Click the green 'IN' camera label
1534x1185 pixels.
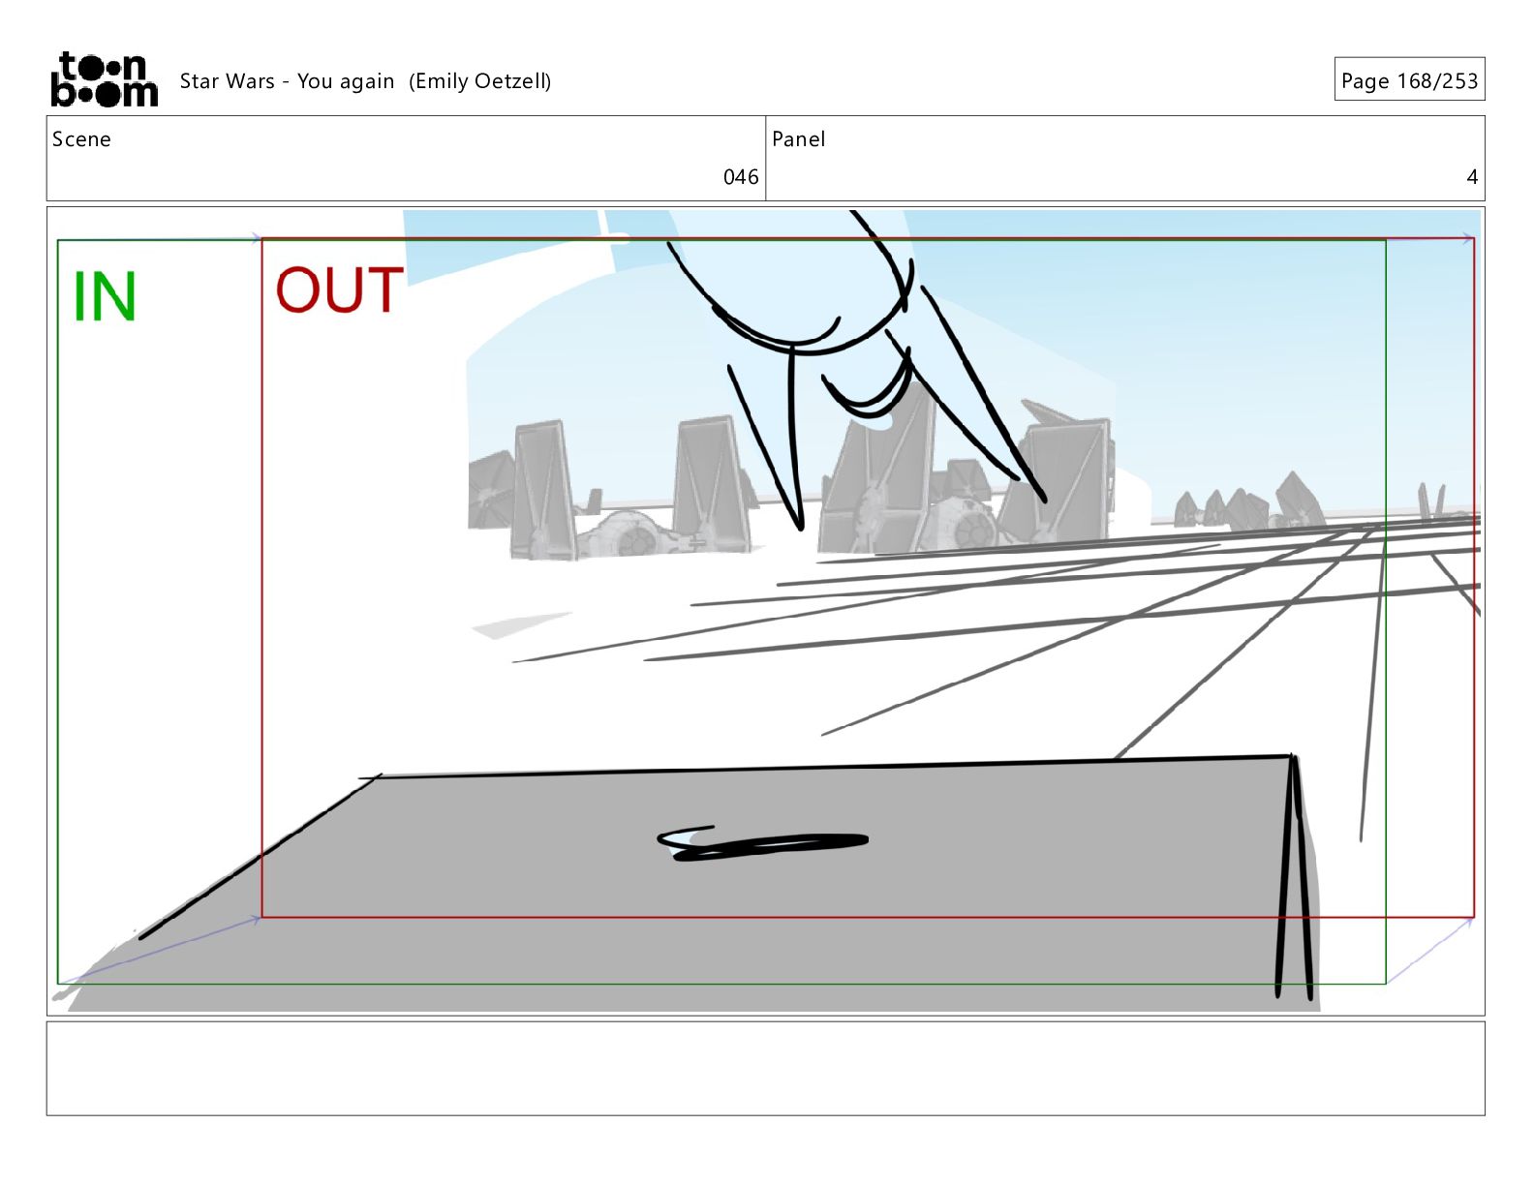(x=105, y=296)
